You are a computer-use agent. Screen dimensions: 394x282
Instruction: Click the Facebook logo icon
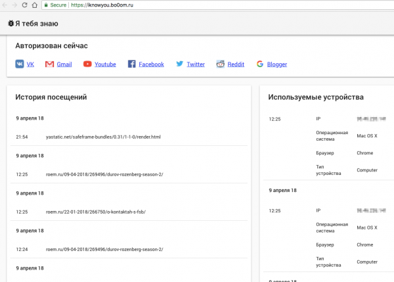pyautogui.click(x=132, y=64)
